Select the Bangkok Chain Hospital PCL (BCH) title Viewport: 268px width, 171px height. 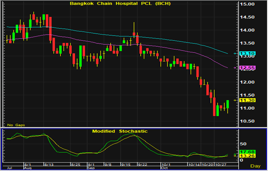[x=120, y=4]
